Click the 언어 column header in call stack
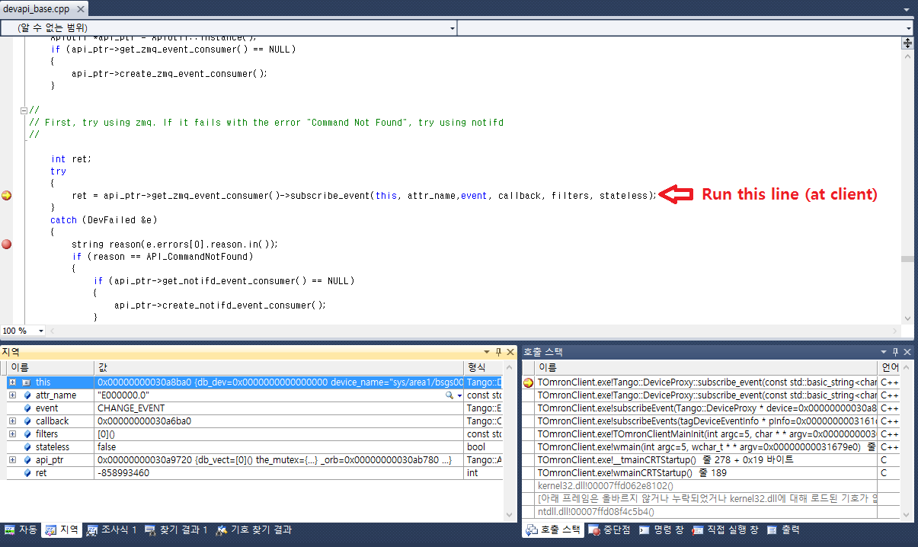 889,368
